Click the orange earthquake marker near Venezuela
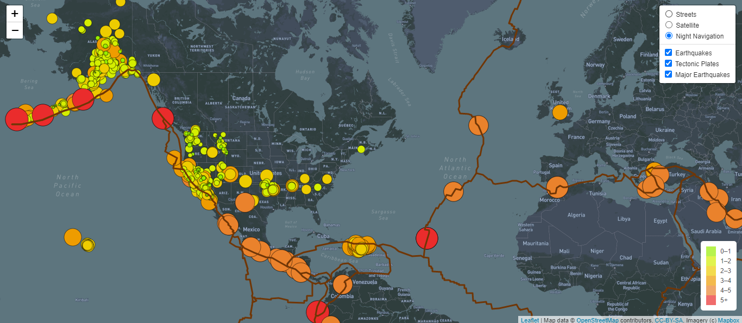The image size is (742, 323). click(342, 284)
